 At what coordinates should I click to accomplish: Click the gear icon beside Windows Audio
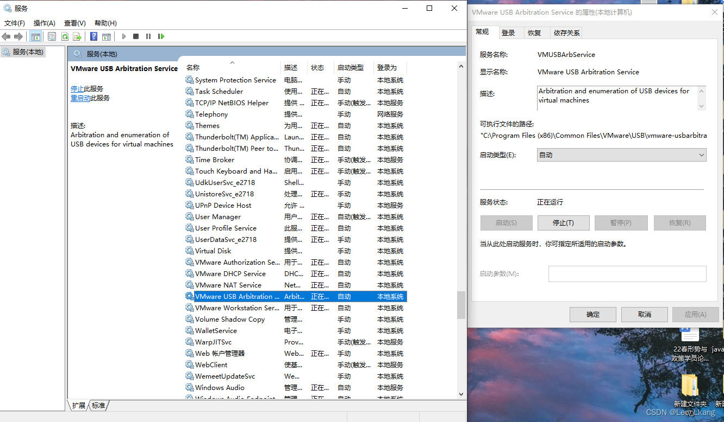[x=189, y=387]
